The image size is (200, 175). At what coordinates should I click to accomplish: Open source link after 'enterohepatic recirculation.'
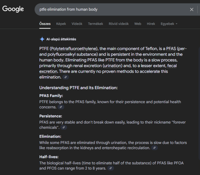pos(154,148)
